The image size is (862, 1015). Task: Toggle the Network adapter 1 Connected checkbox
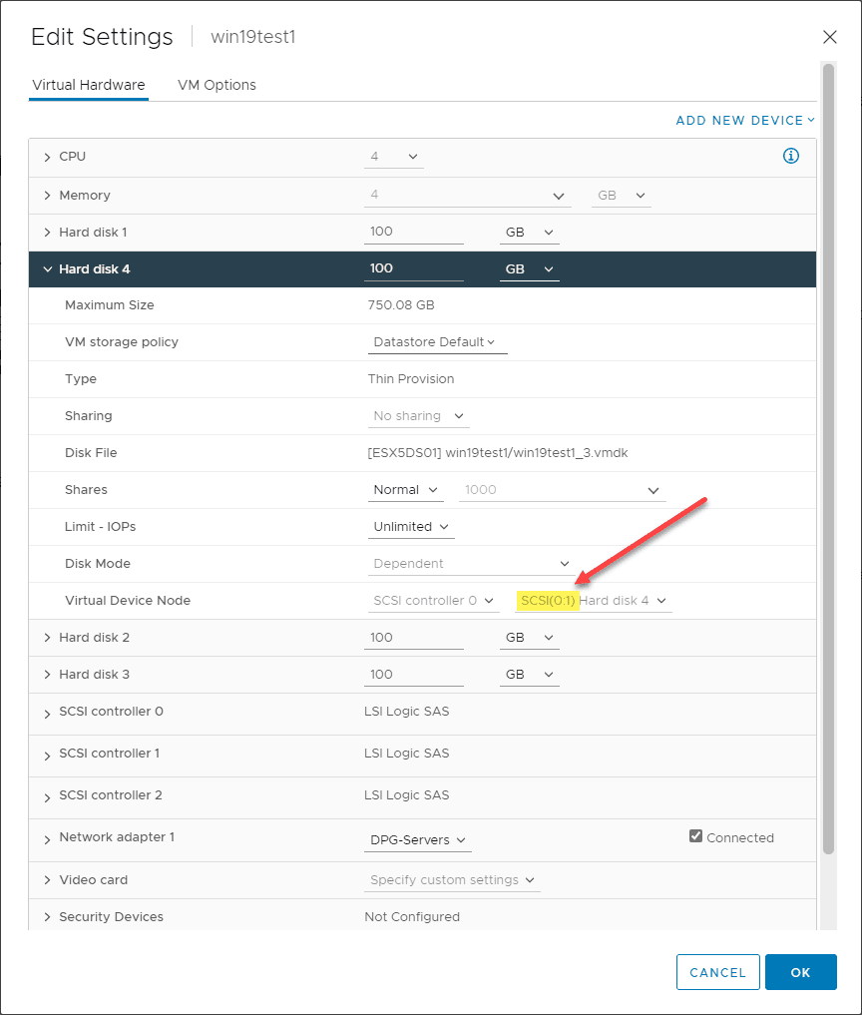tap(695, 835)
